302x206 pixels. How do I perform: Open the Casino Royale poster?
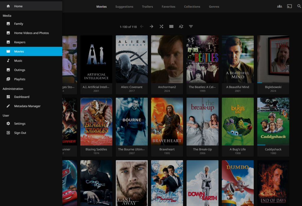(96, 183)
